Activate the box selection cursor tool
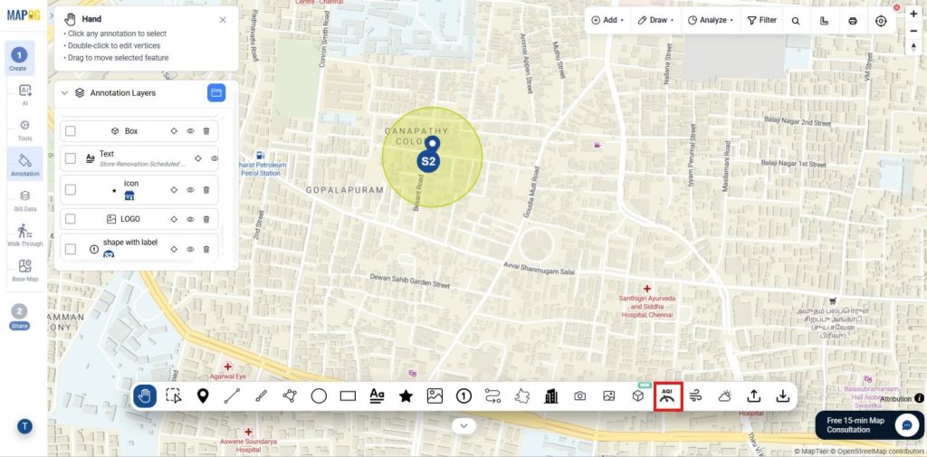 tap(174, 396)
